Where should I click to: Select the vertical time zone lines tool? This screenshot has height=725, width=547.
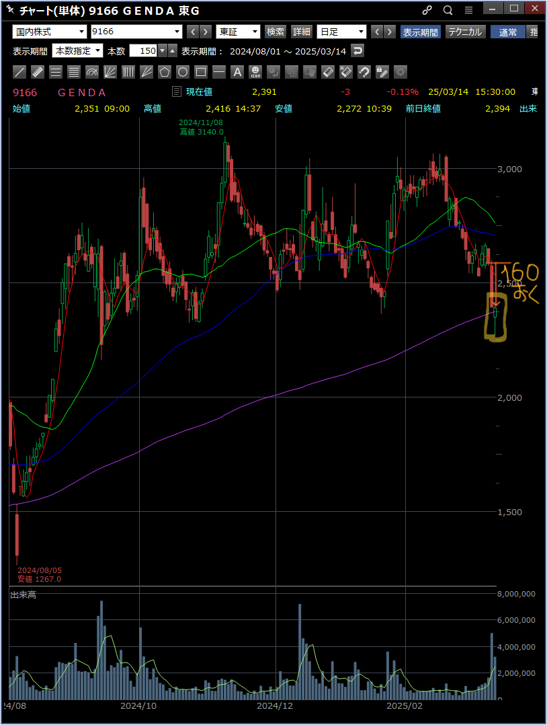pyautogui.click(x=128, y=72)
